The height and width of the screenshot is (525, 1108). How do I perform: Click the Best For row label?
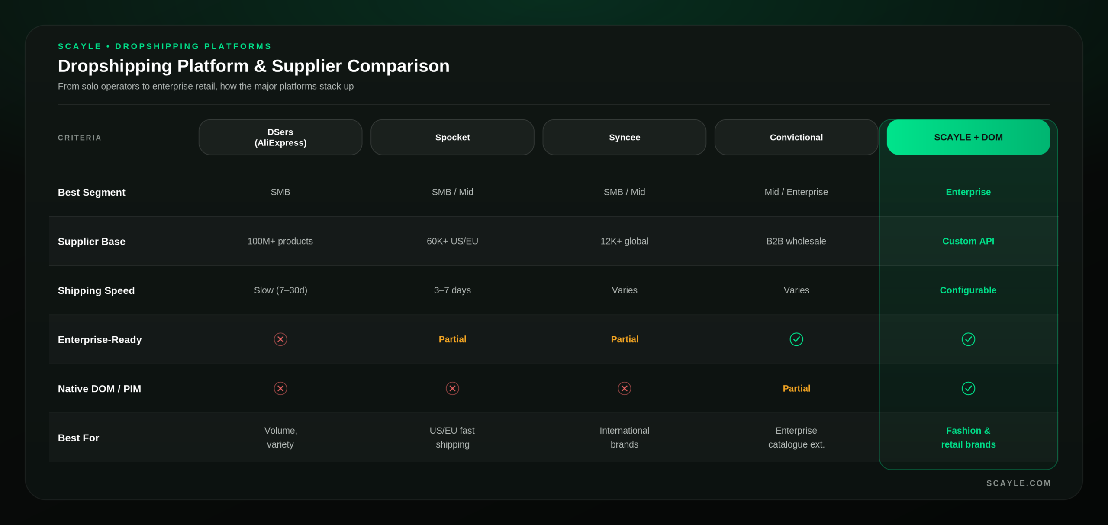[x=78, y=438]
